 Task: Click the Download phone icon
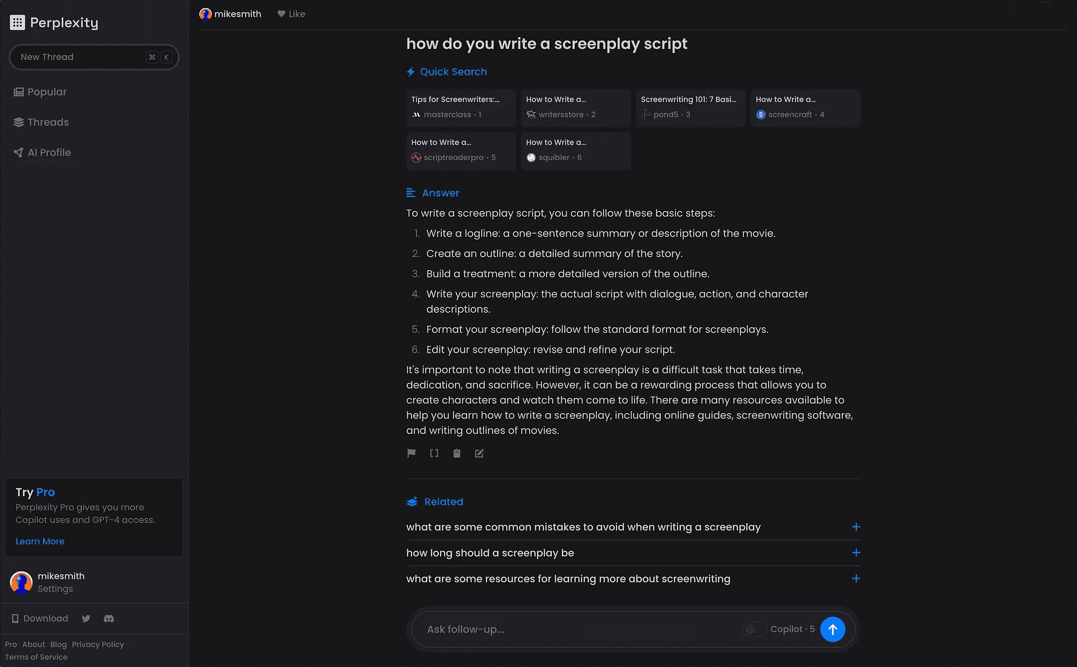pyautogui.click(x=15, y=619)
